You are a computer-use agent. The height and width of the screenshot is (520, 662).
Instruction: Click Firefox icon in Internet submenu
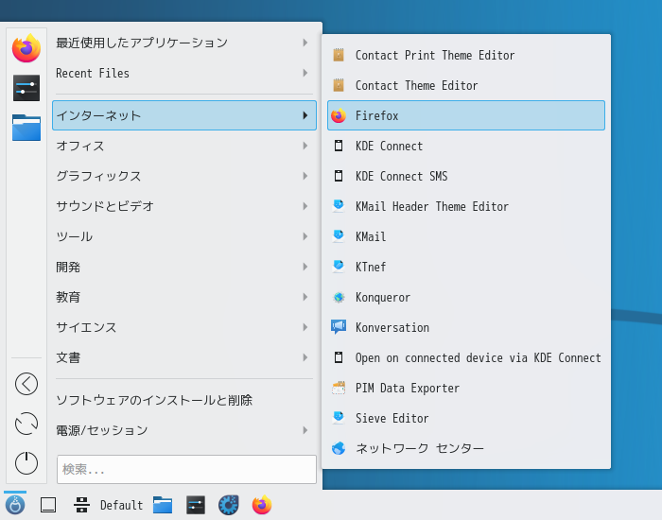point(339,115)
